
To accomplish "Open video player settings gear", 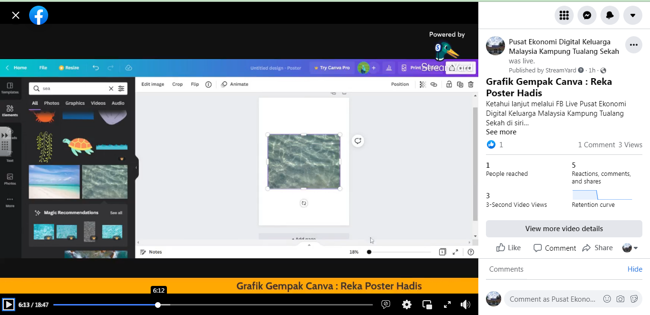I will tap(407, 305).
